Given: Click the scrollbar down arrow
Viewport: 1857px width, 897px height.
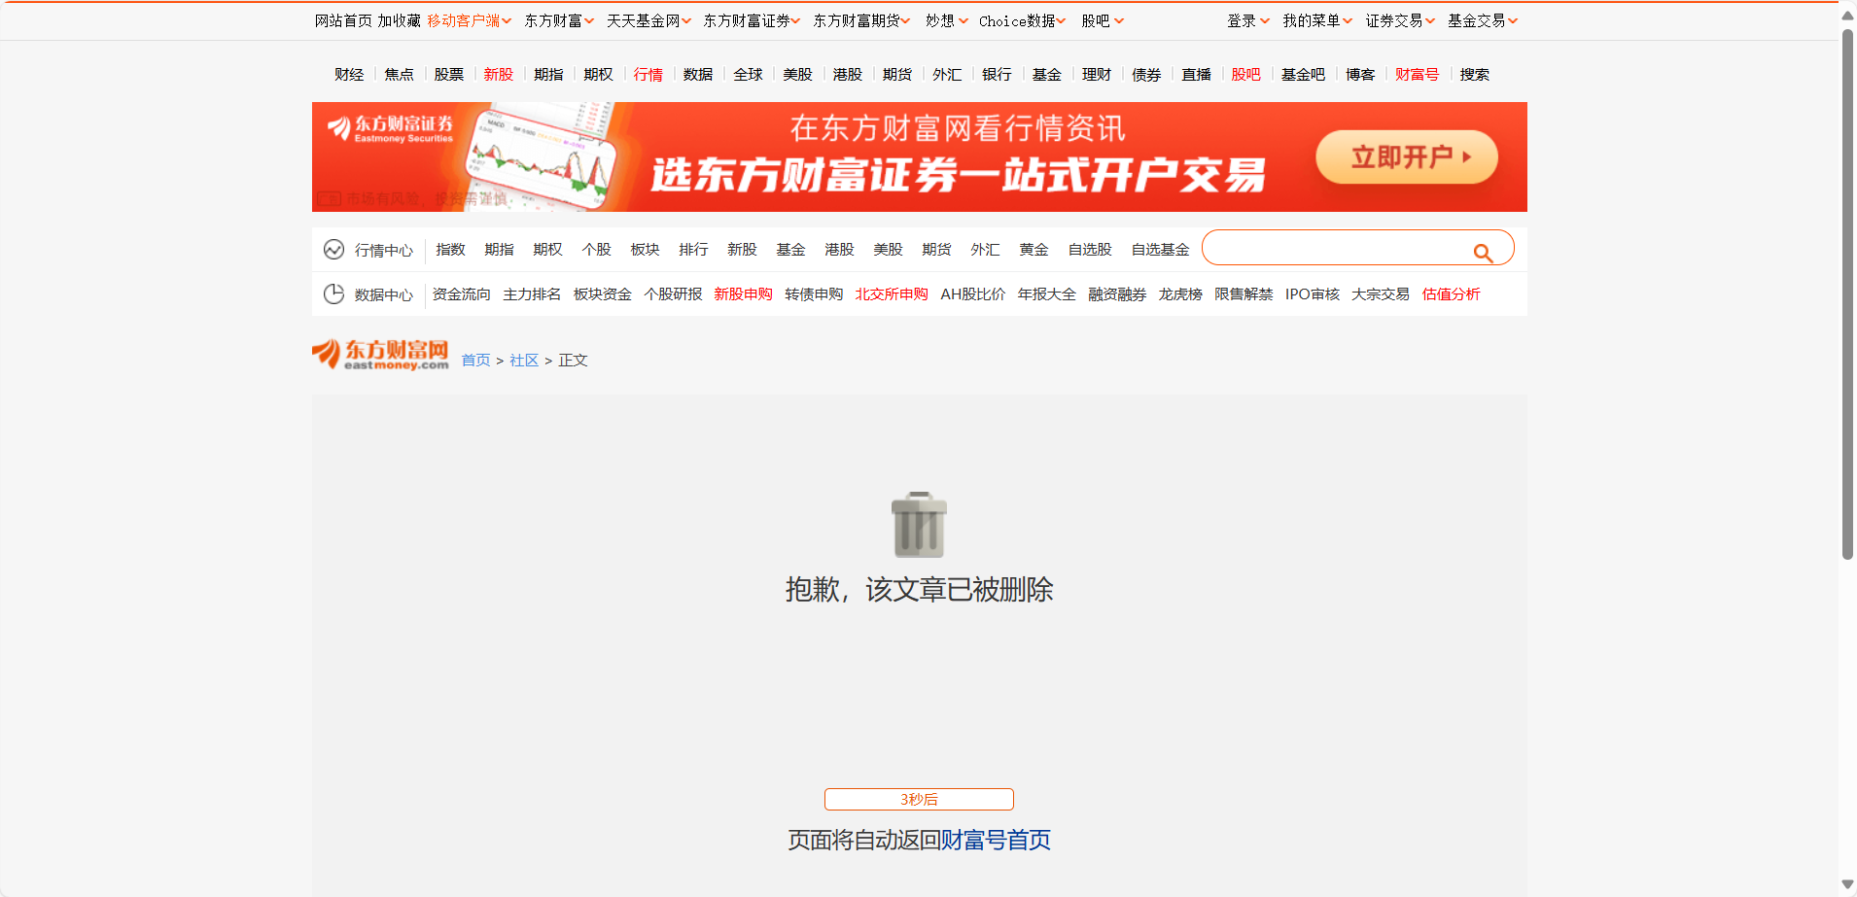Looking at the screenshot, I should [1847, 884].
